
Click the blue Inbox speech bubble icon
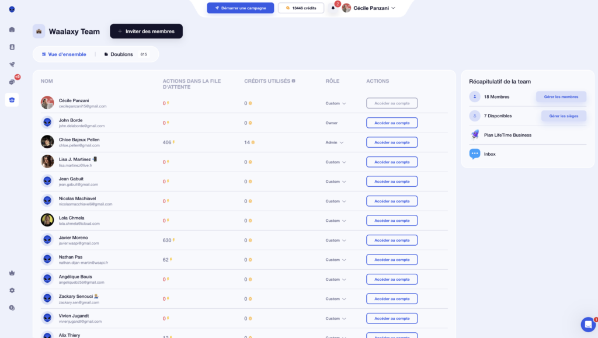pyautogui.click(x=475, y=154)
